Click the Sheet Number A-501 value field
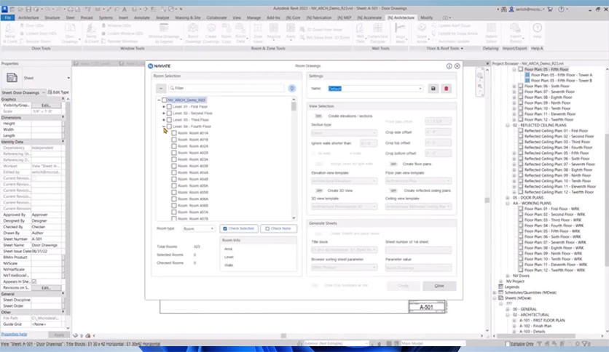This screenshot has height=352, width=609. pos(46,239)
